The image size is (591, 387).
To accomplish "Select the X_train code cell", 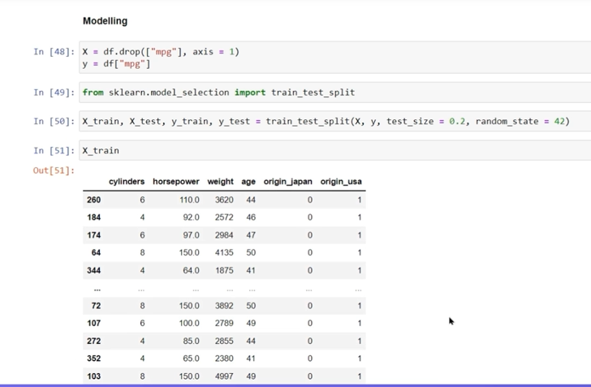I will coord(325,150).
